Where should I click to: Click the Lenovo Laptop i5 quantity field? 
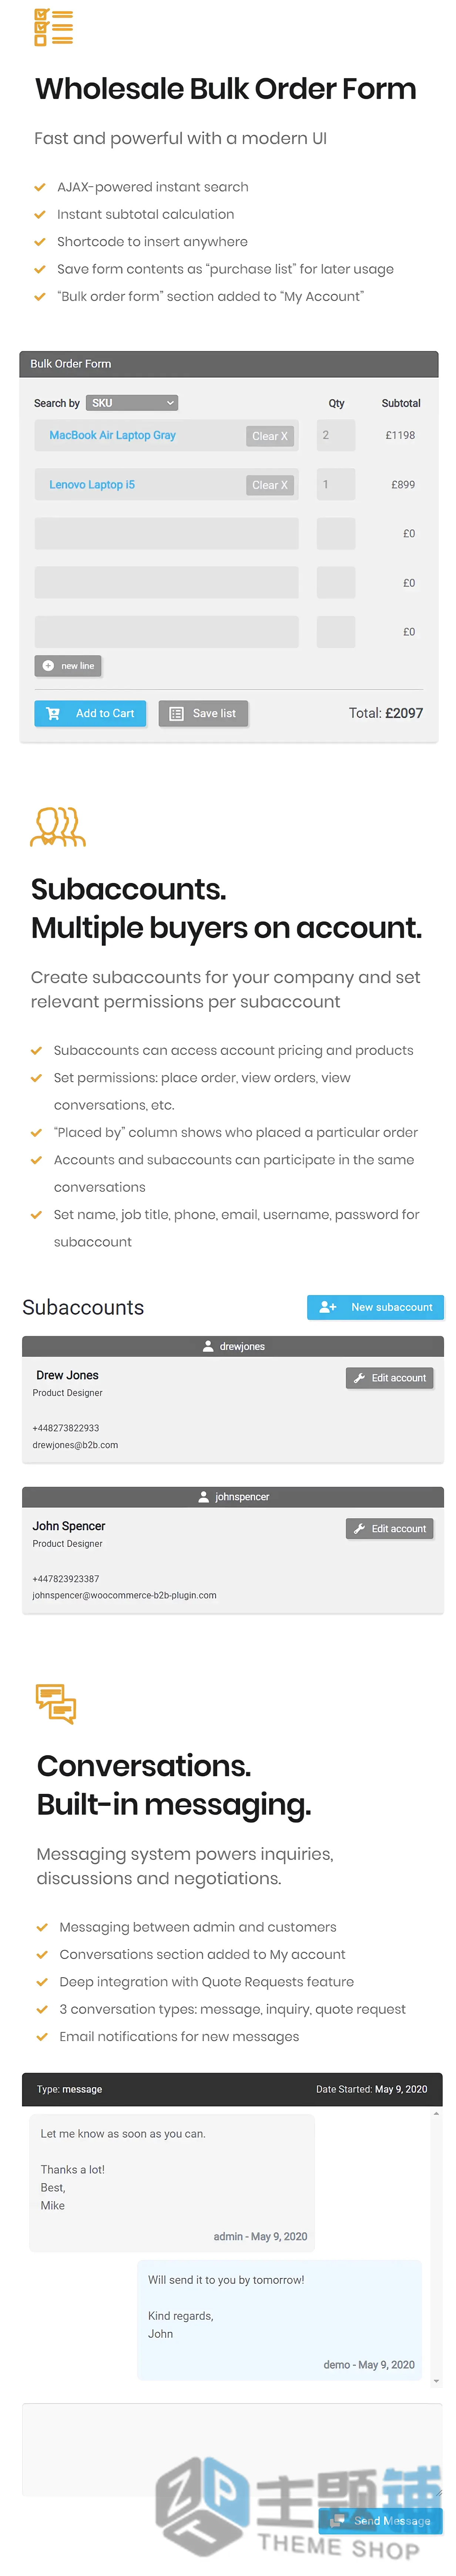(336, 484)
